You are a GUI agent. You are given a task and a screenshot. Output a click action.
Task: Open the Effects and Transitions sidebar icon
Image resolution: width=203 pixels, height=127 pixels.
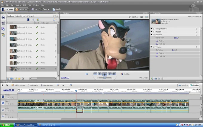point(3,29)
